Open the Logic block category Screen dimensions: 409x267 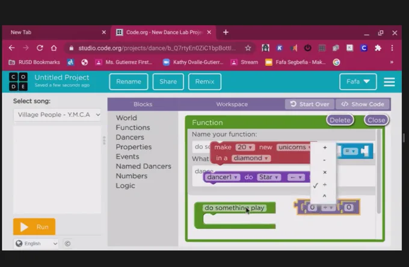tap(125, 186)
